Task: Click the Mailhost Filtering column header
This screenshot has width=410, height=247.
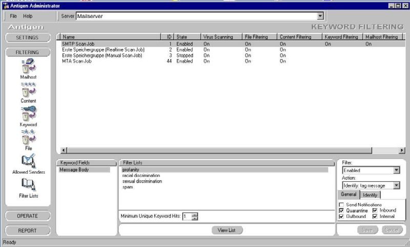Action: tap(383, 37)
